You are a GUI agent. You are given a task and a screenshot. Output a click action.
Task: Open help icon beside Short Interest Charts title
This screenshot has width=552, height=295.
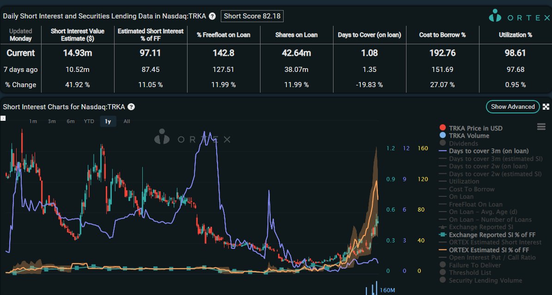[x=131, y=107]
